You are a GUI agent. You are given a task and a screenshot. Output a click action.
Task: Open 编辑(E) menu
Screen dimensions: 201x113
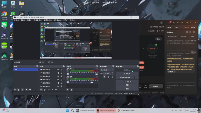[23, 20]
